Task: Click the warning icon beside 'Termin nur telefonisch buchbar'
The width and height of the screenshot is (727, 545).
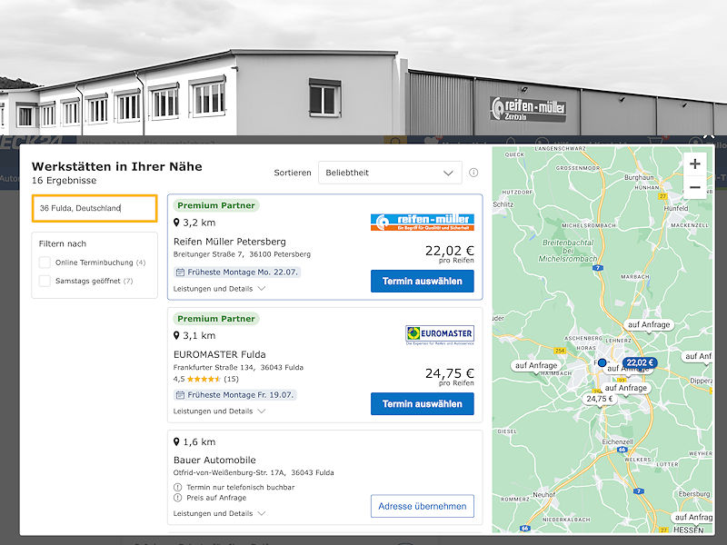Action: (x=177, y=487)
